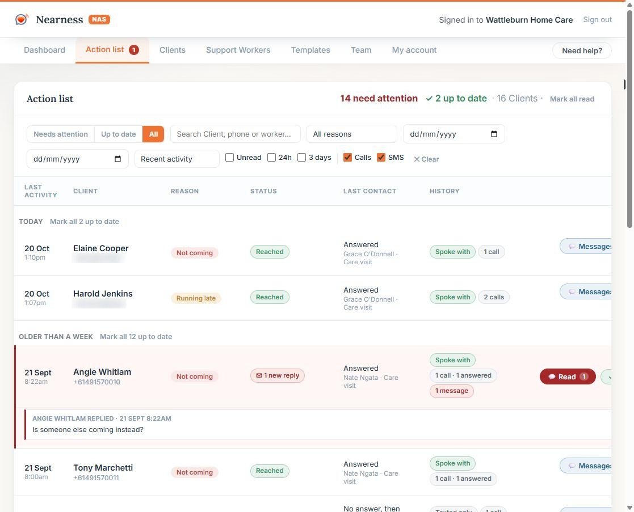Select the All filter
The height and width of the screenshot is (512, 634).
153,134
